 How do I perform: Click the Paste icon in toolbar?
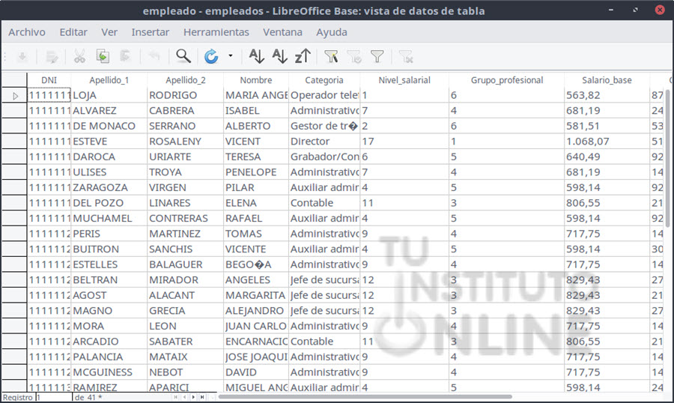coord(125,56)
